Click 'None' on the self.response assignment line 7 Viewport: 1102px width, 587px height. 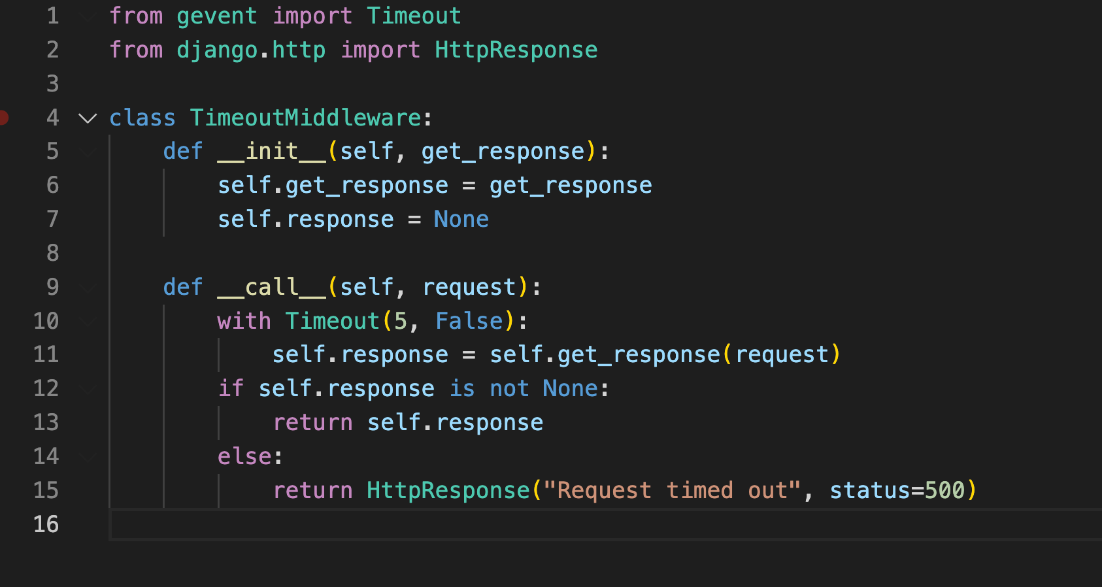click(x=461, y=219)
